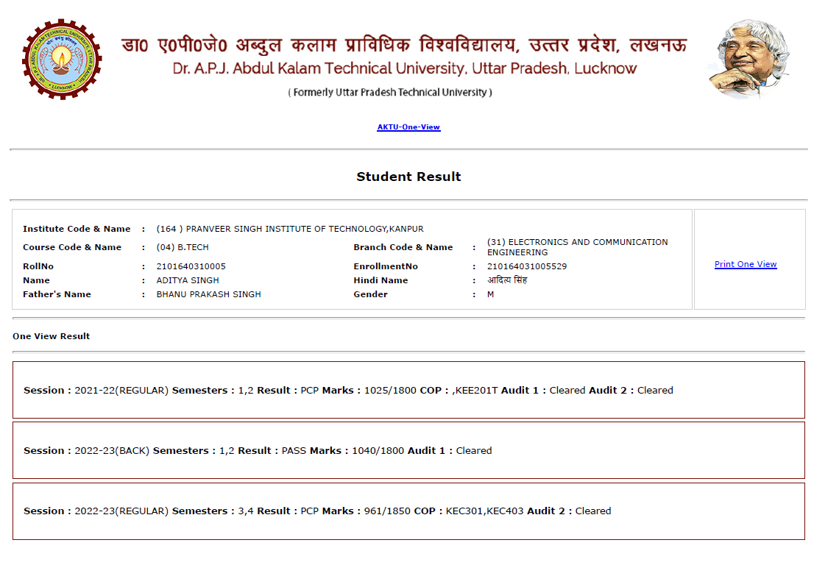814x565 pixels.
Task: Click the Hindi university name banner
Action: [x=404, y=43]
